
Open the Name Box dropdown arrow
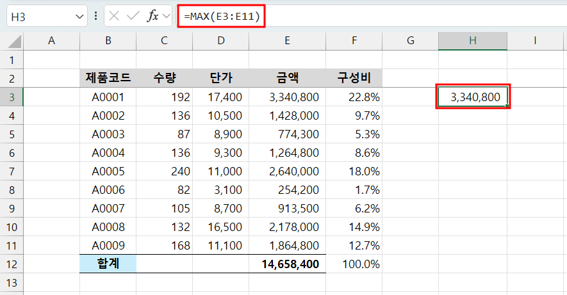point(79,16)
